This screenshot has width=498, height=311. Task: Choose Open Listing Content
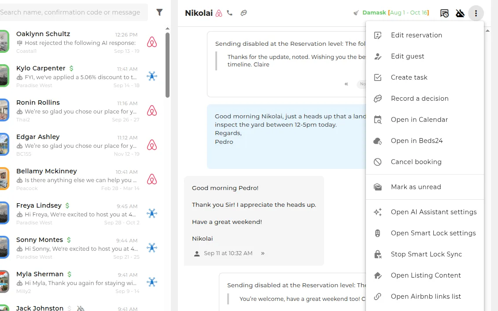424,275
